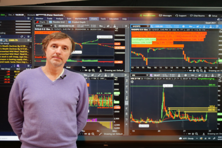Click the Home Screen link

pyautogui.click(x=148, y=16)
